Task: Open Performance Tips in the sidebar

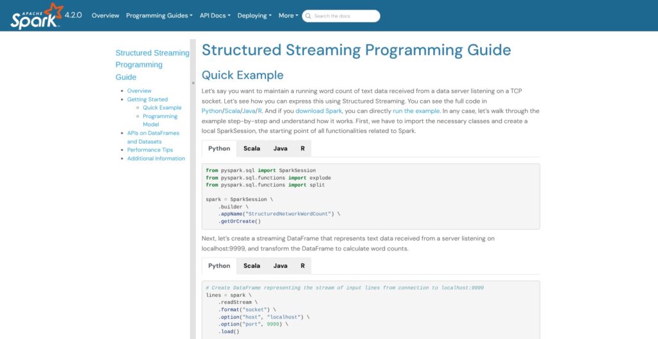Action: (x=150, y=150)
